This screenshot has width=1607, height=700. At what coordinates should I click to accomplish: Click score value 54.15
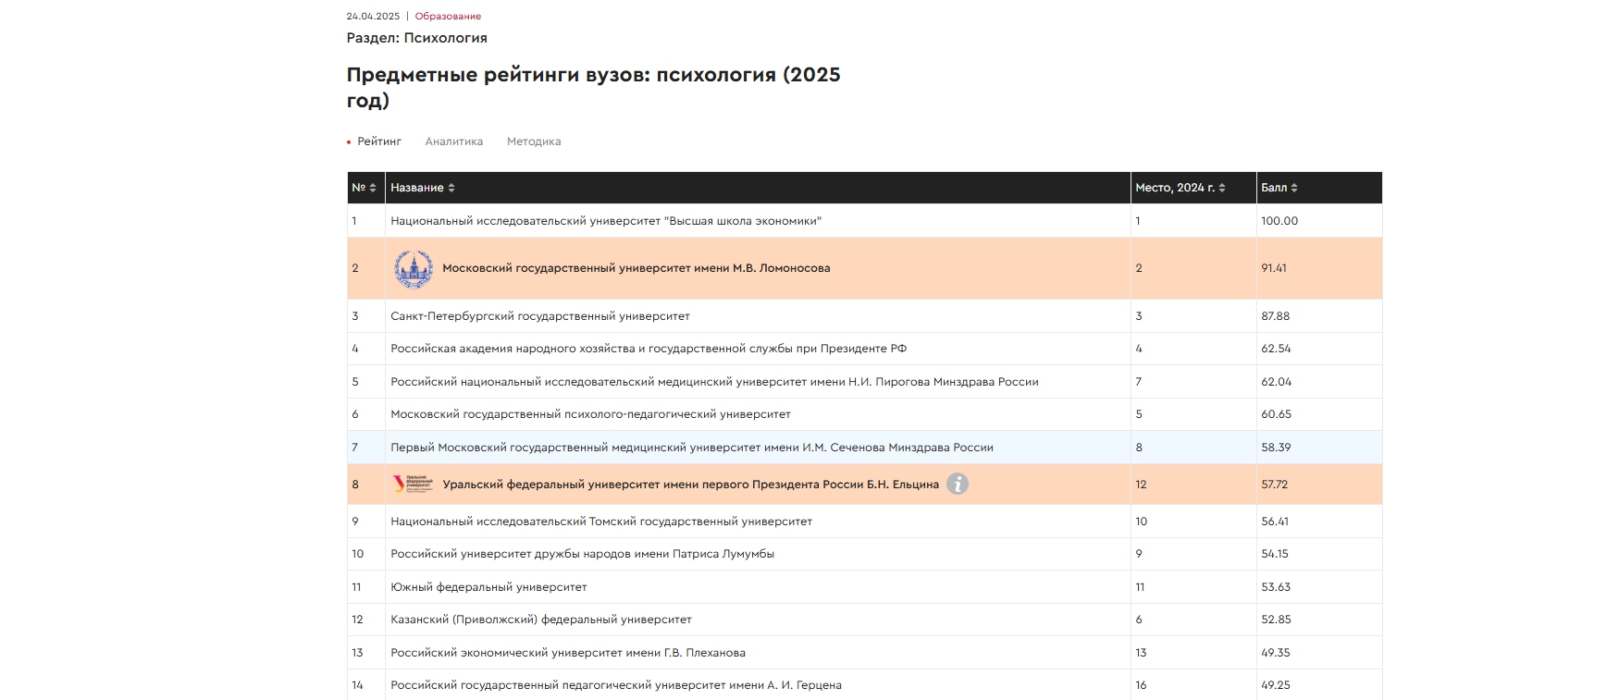point(1275,554)
